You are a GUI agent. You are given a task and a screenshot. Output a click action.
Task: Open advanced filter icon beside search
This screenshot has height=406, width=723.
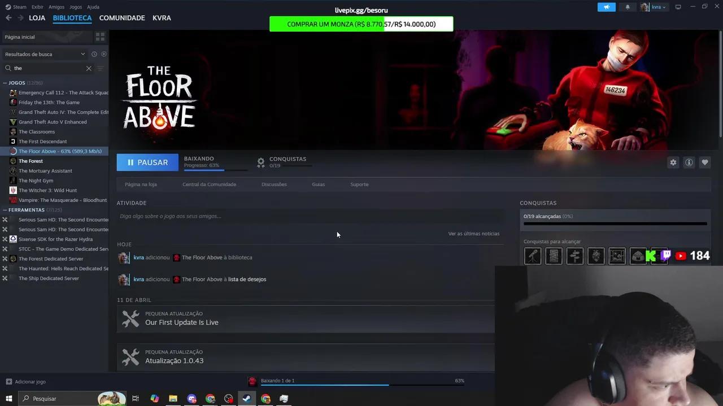101,68
